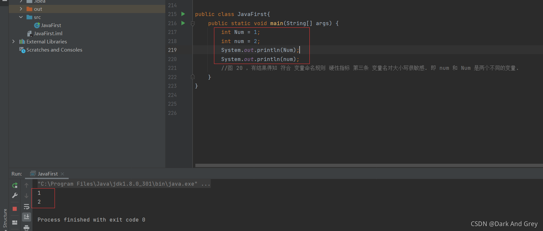Expand the out folder
This screenshot has height=231, width=543.
21,9
